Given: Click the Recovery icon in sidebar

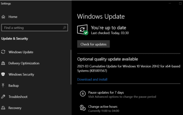Looking at the screenshot, I should coord(3,108).
